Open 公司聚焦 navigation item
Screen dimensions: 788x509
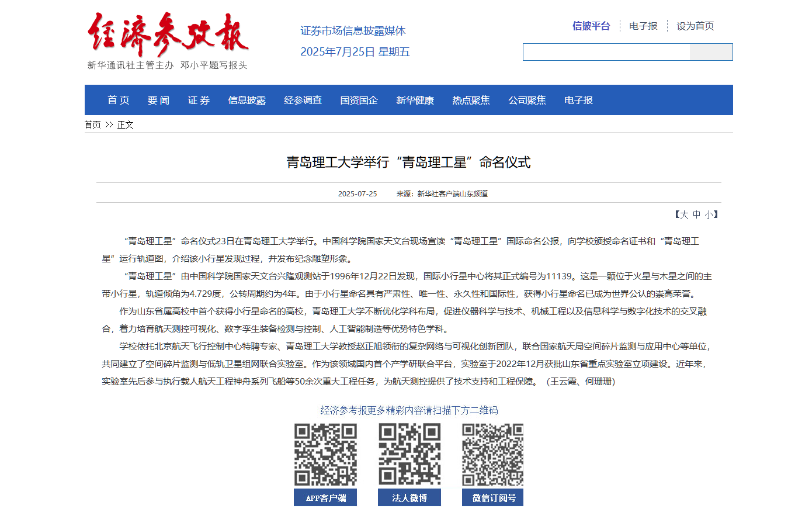[x=527, y=101]
